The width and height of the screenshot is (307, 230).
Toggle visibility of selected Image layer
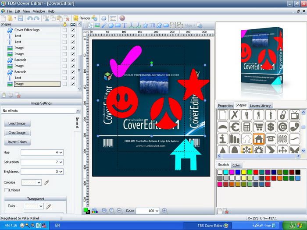[73, 84]
